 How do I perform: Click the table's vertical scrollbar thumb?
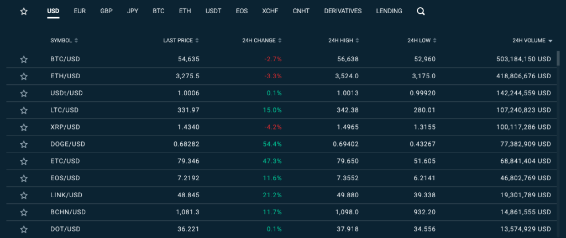click(x=558, y=58)
